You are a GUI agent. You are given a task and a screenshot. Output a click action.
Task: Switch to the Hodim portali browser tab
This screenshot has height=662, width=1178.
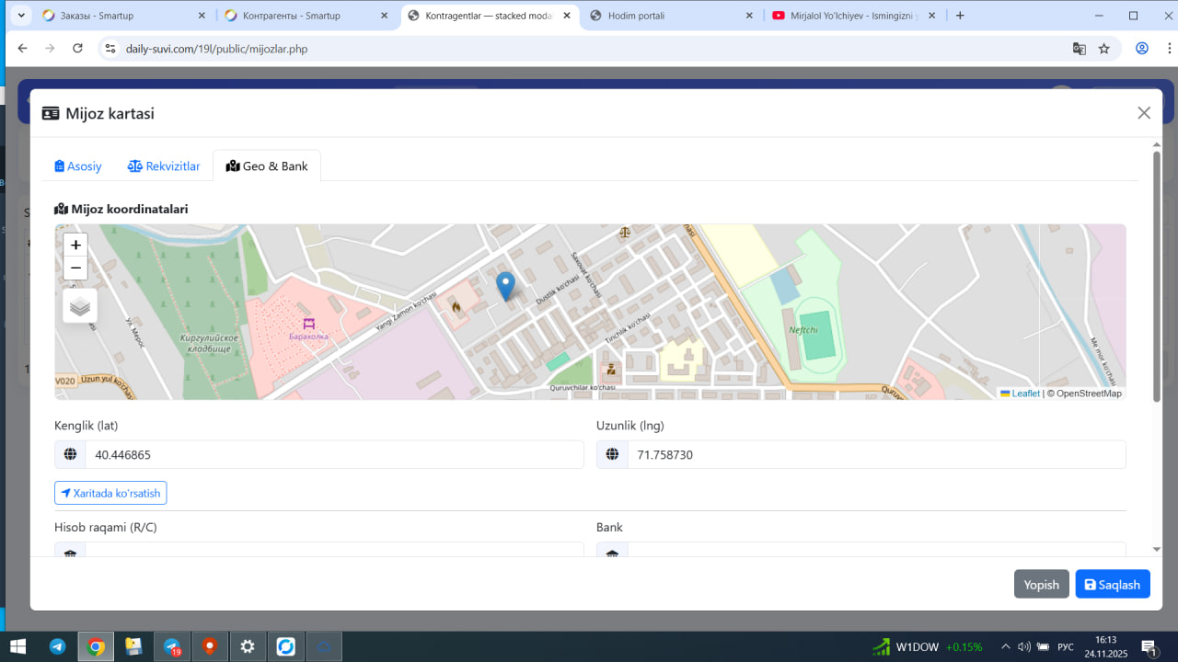674,16
